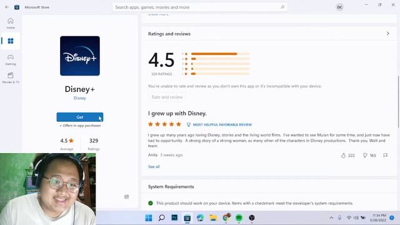The width and height of the screenshot is (400, 225).
Task: Open Chrome from the taskbar
Action: (226, 218)
